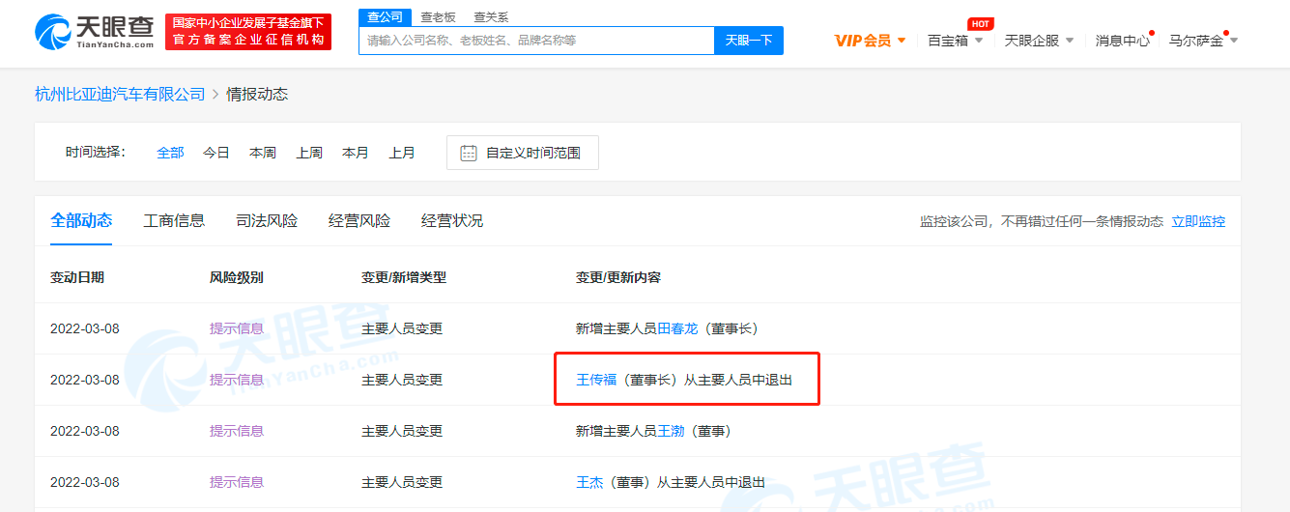The width and height of the screenshot is (1290, 512).
Task: Switch to the 工商信息 tab
Action: point(174,220)
